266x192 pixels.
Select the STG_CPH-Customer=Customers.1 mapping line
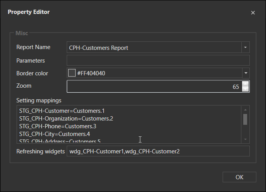pos(62,111)
